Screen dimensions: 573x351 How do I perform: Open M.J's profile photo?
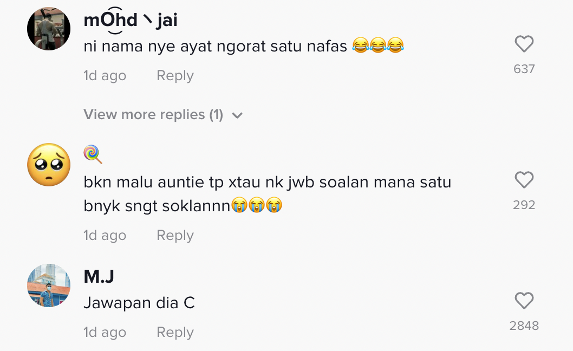[x=49, y=285]
